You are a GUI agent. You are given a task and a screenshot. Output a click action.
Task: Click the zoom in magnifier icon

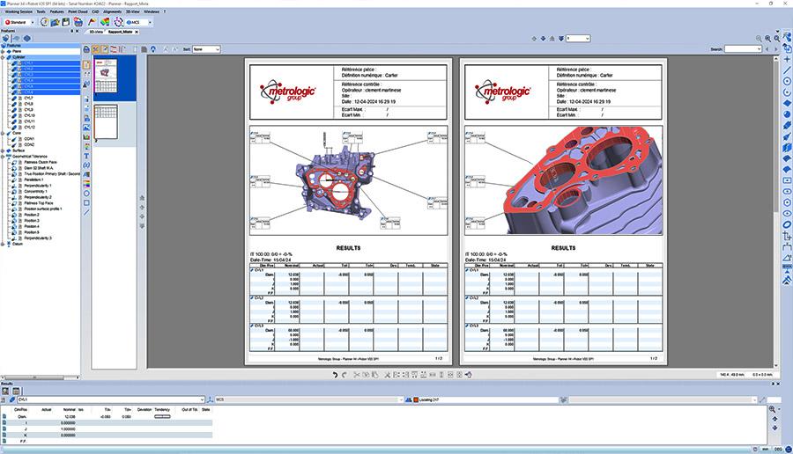pos(767,39)
